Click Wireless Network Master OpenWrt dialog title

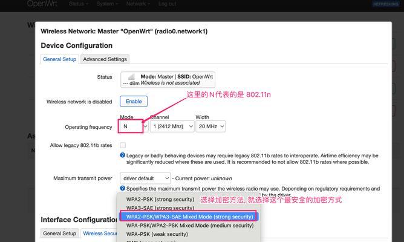tap(124, 31)
